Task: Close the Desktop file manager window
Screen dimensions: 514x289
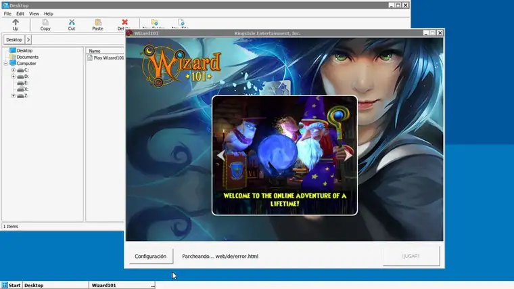Action: click(406, 5)
